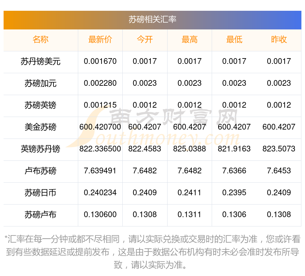Click 今开 value 822.4583
Viewport: 305px width, 276px height.
pyautogui.click(x=145, y=149)
